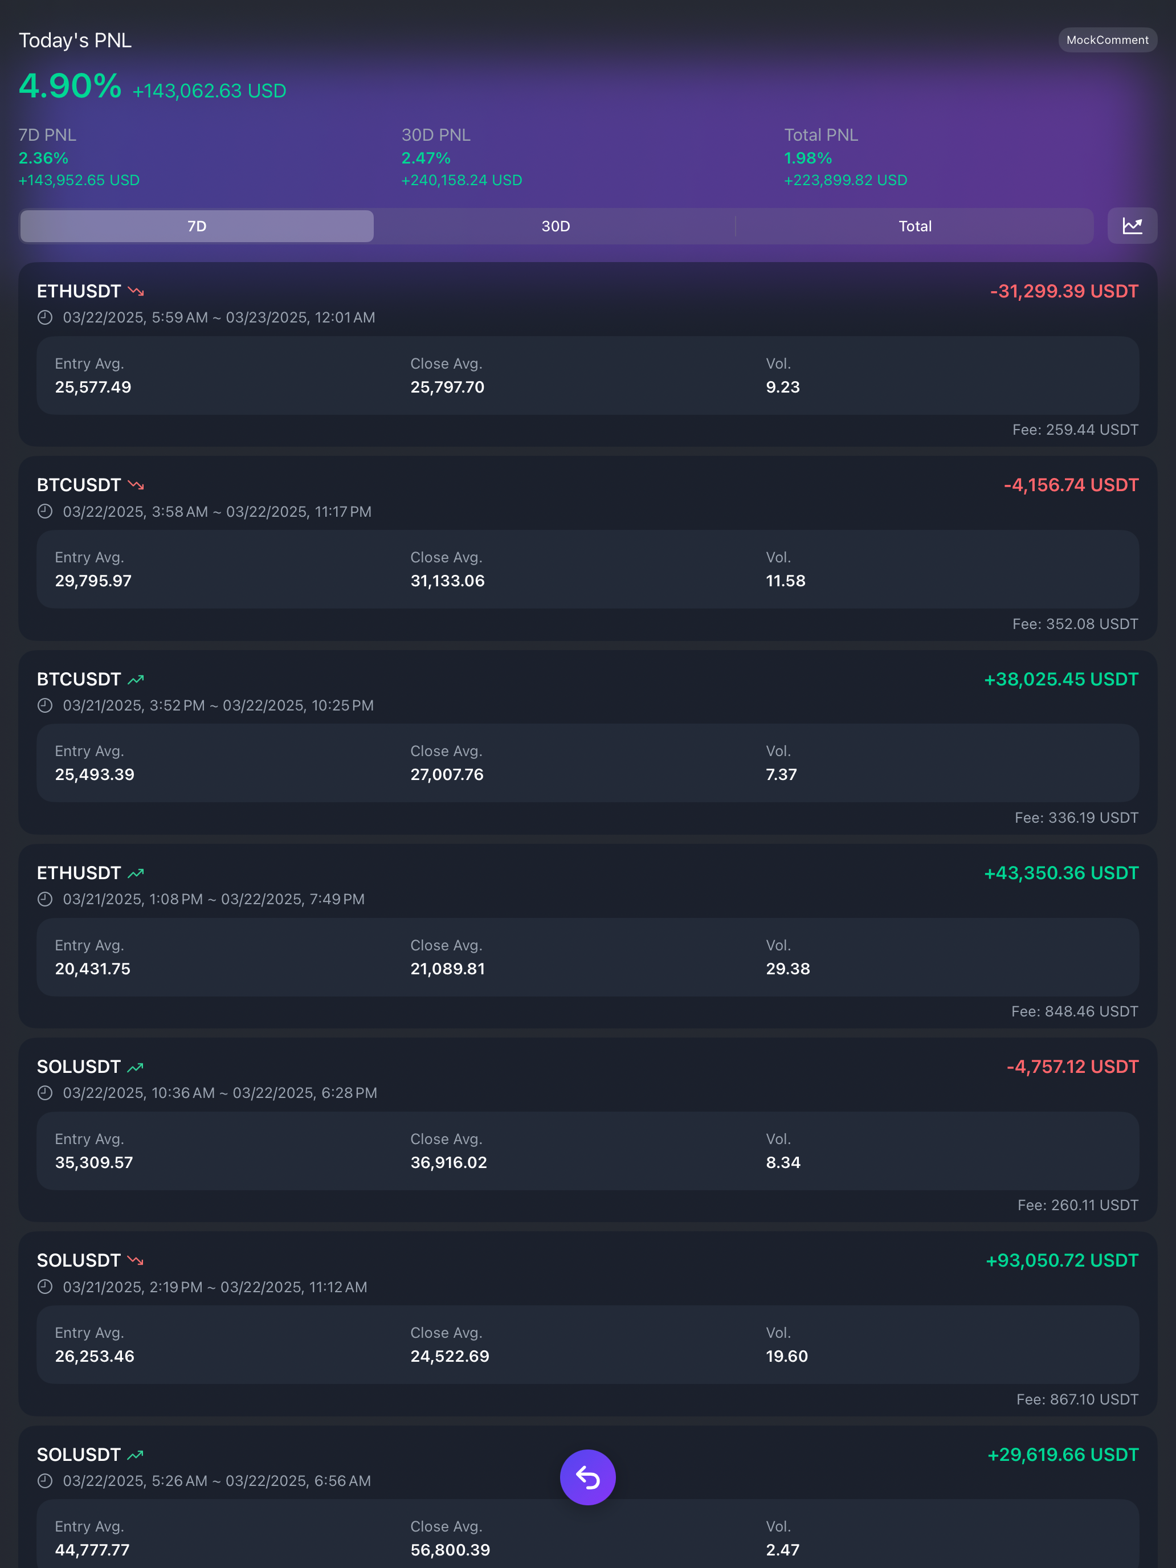Click the 4.90% Today's PNL value
The width and height of the screenshot is (1176, 1568).
coord(70,87)
